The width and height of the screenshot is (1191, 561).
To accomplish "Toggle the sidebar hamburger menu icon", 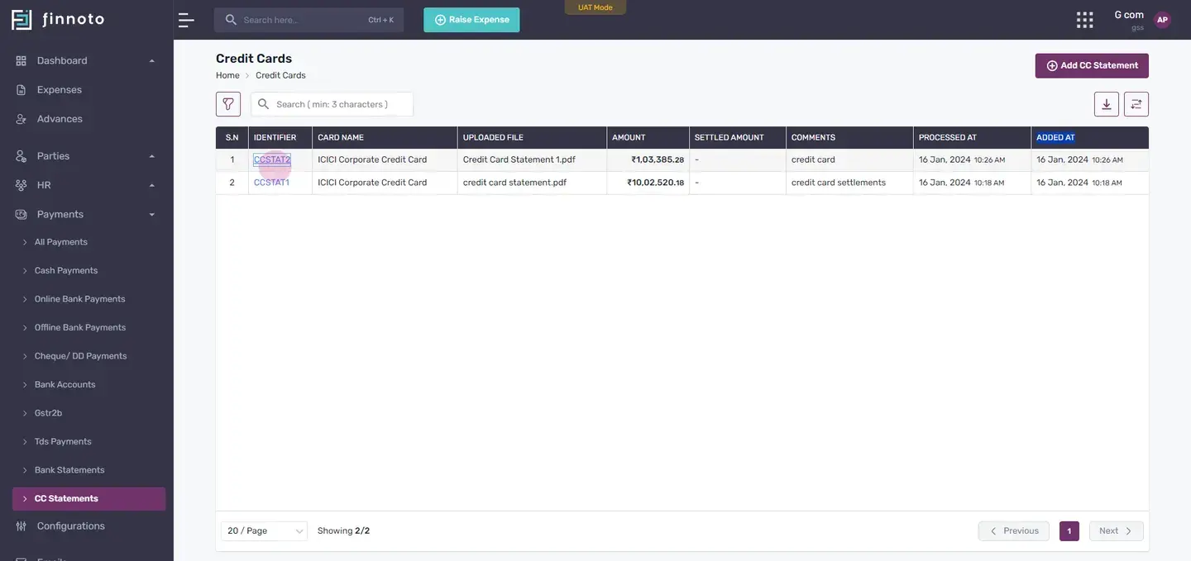I will pyautogui.click(x=186, y=20).
